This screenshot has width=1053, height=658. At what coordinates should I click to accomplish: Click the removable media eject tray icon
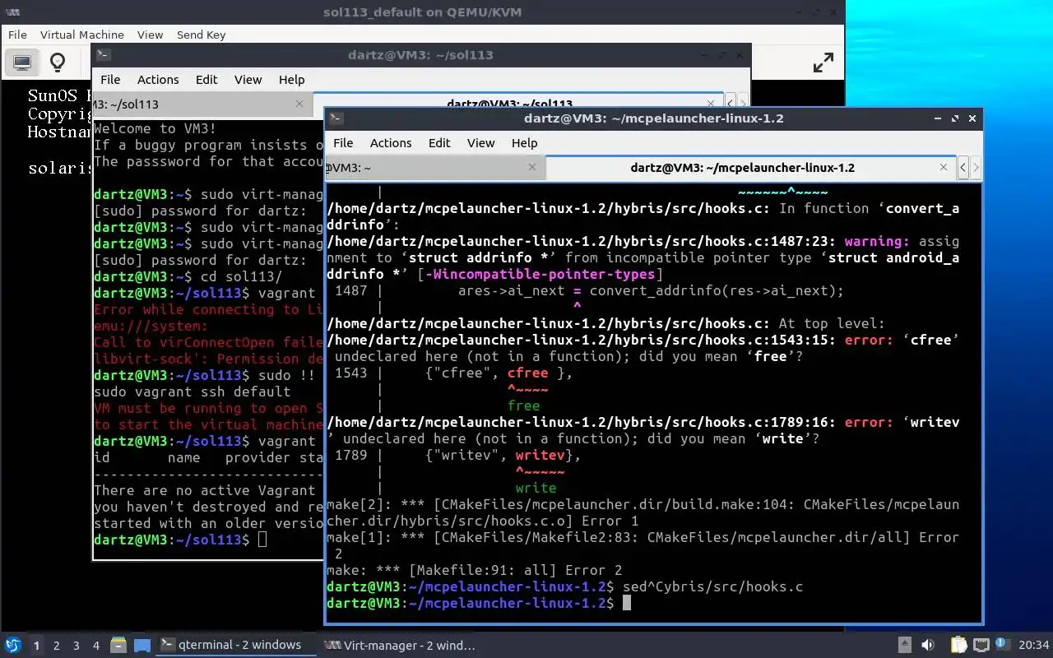904,645
